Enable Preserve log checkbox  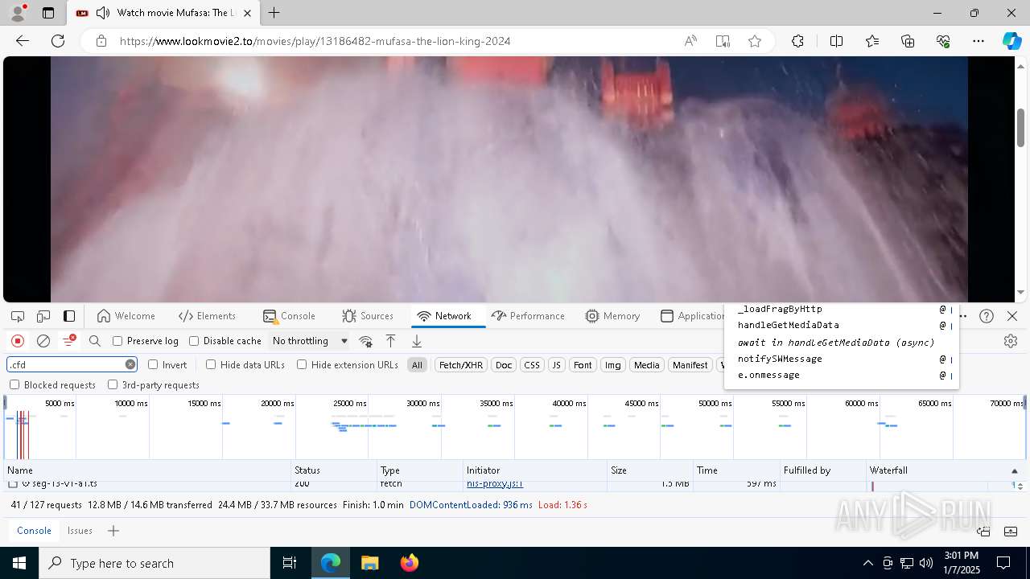pyautogui.click(x=117, y=341)
